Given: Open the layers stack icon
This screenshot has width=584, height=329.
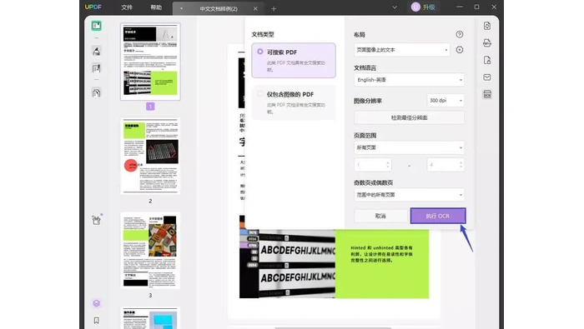Looking at the screenshot, I should [x=97, y=303].
